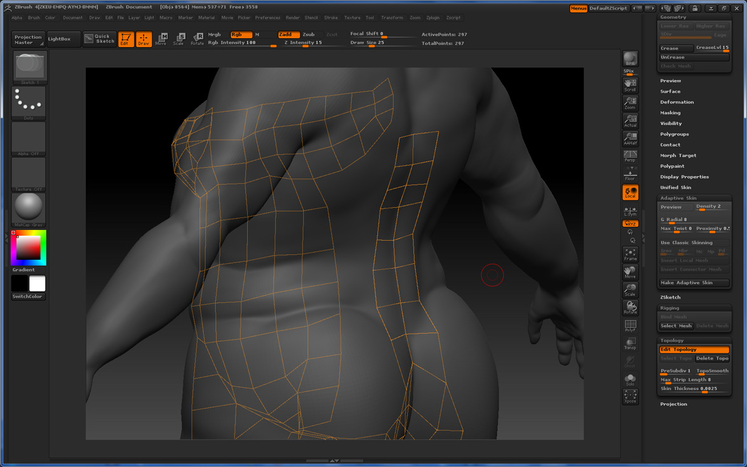
Task: Set canvas to Actual size
Action: [x=630, y=121]
